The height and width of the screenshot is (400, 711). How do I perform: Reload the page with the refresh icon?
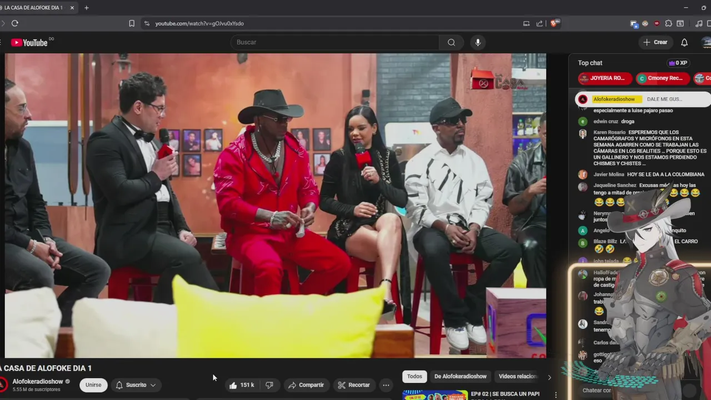coord(15,23)
